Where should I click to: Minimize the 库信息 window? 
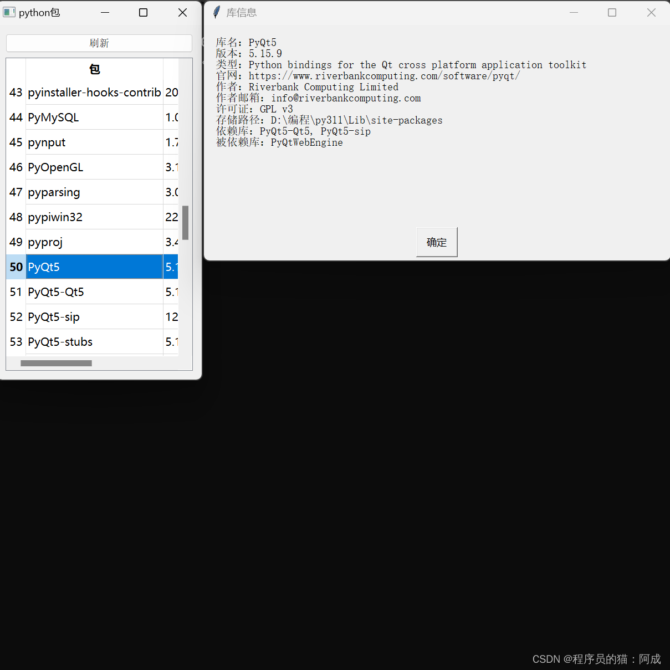[x=574, y=12]
